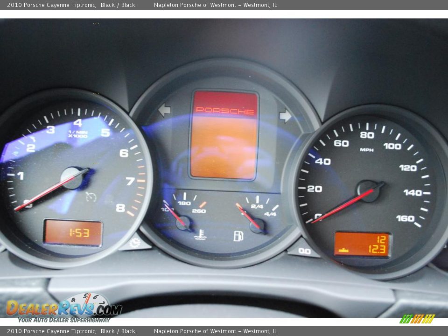448x336 pixels.
Task: Click the speedometer needle hub
Action: click(368, 192)
